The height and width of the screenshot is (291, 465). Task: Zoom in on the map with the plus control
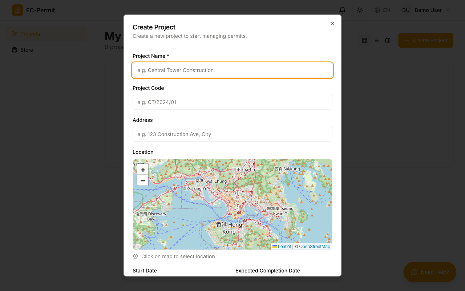pos(143,170)
